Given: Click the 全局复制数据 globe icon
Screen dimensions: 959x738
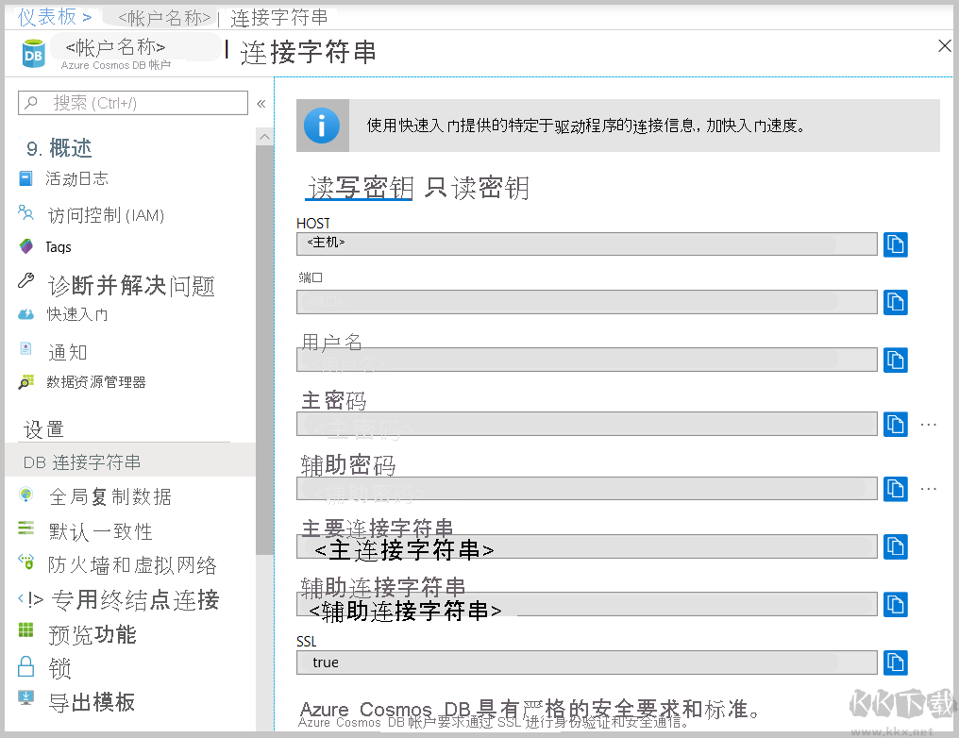Looking at the screenshot, I should pyautogui.click(x=25, y=494).
